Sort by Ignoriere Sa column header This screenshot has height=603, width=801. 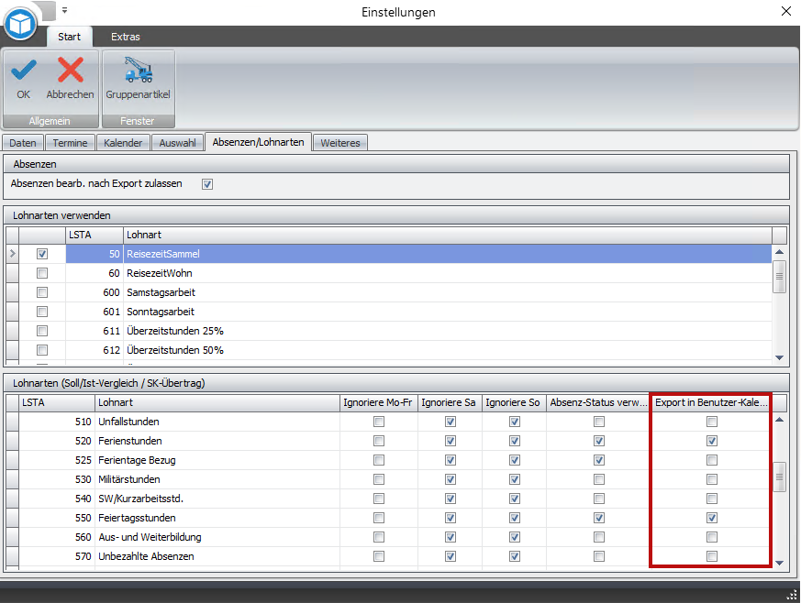448,402
